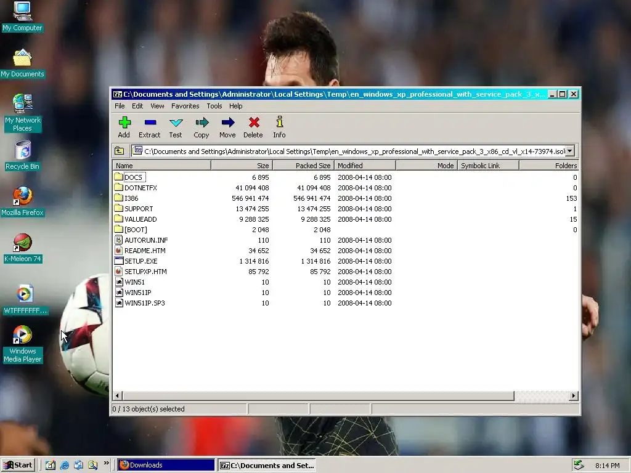The image size is (631, 473).
Task: Select the WIN51IP file name
Action: [137, 293]
